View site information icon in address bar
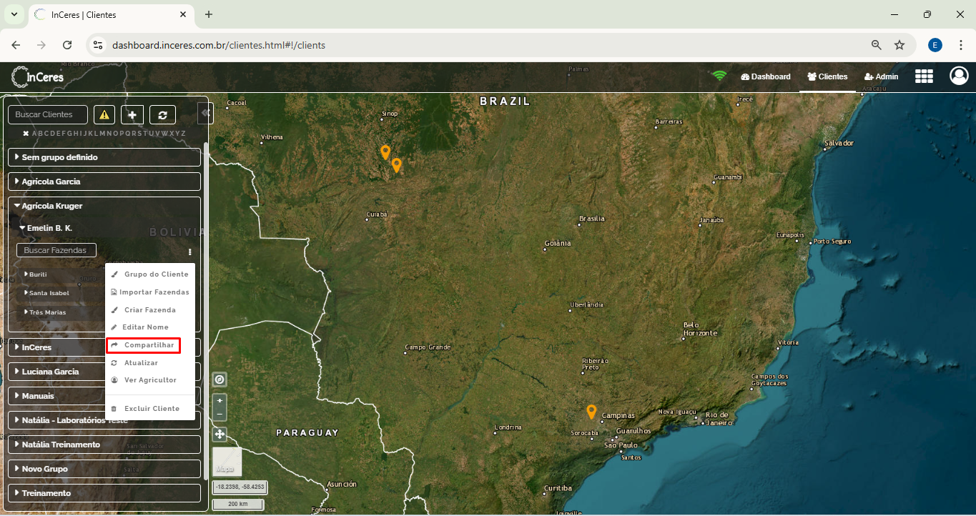The width and height of the screenshot is (976, 516). click(x=98, y=45)
